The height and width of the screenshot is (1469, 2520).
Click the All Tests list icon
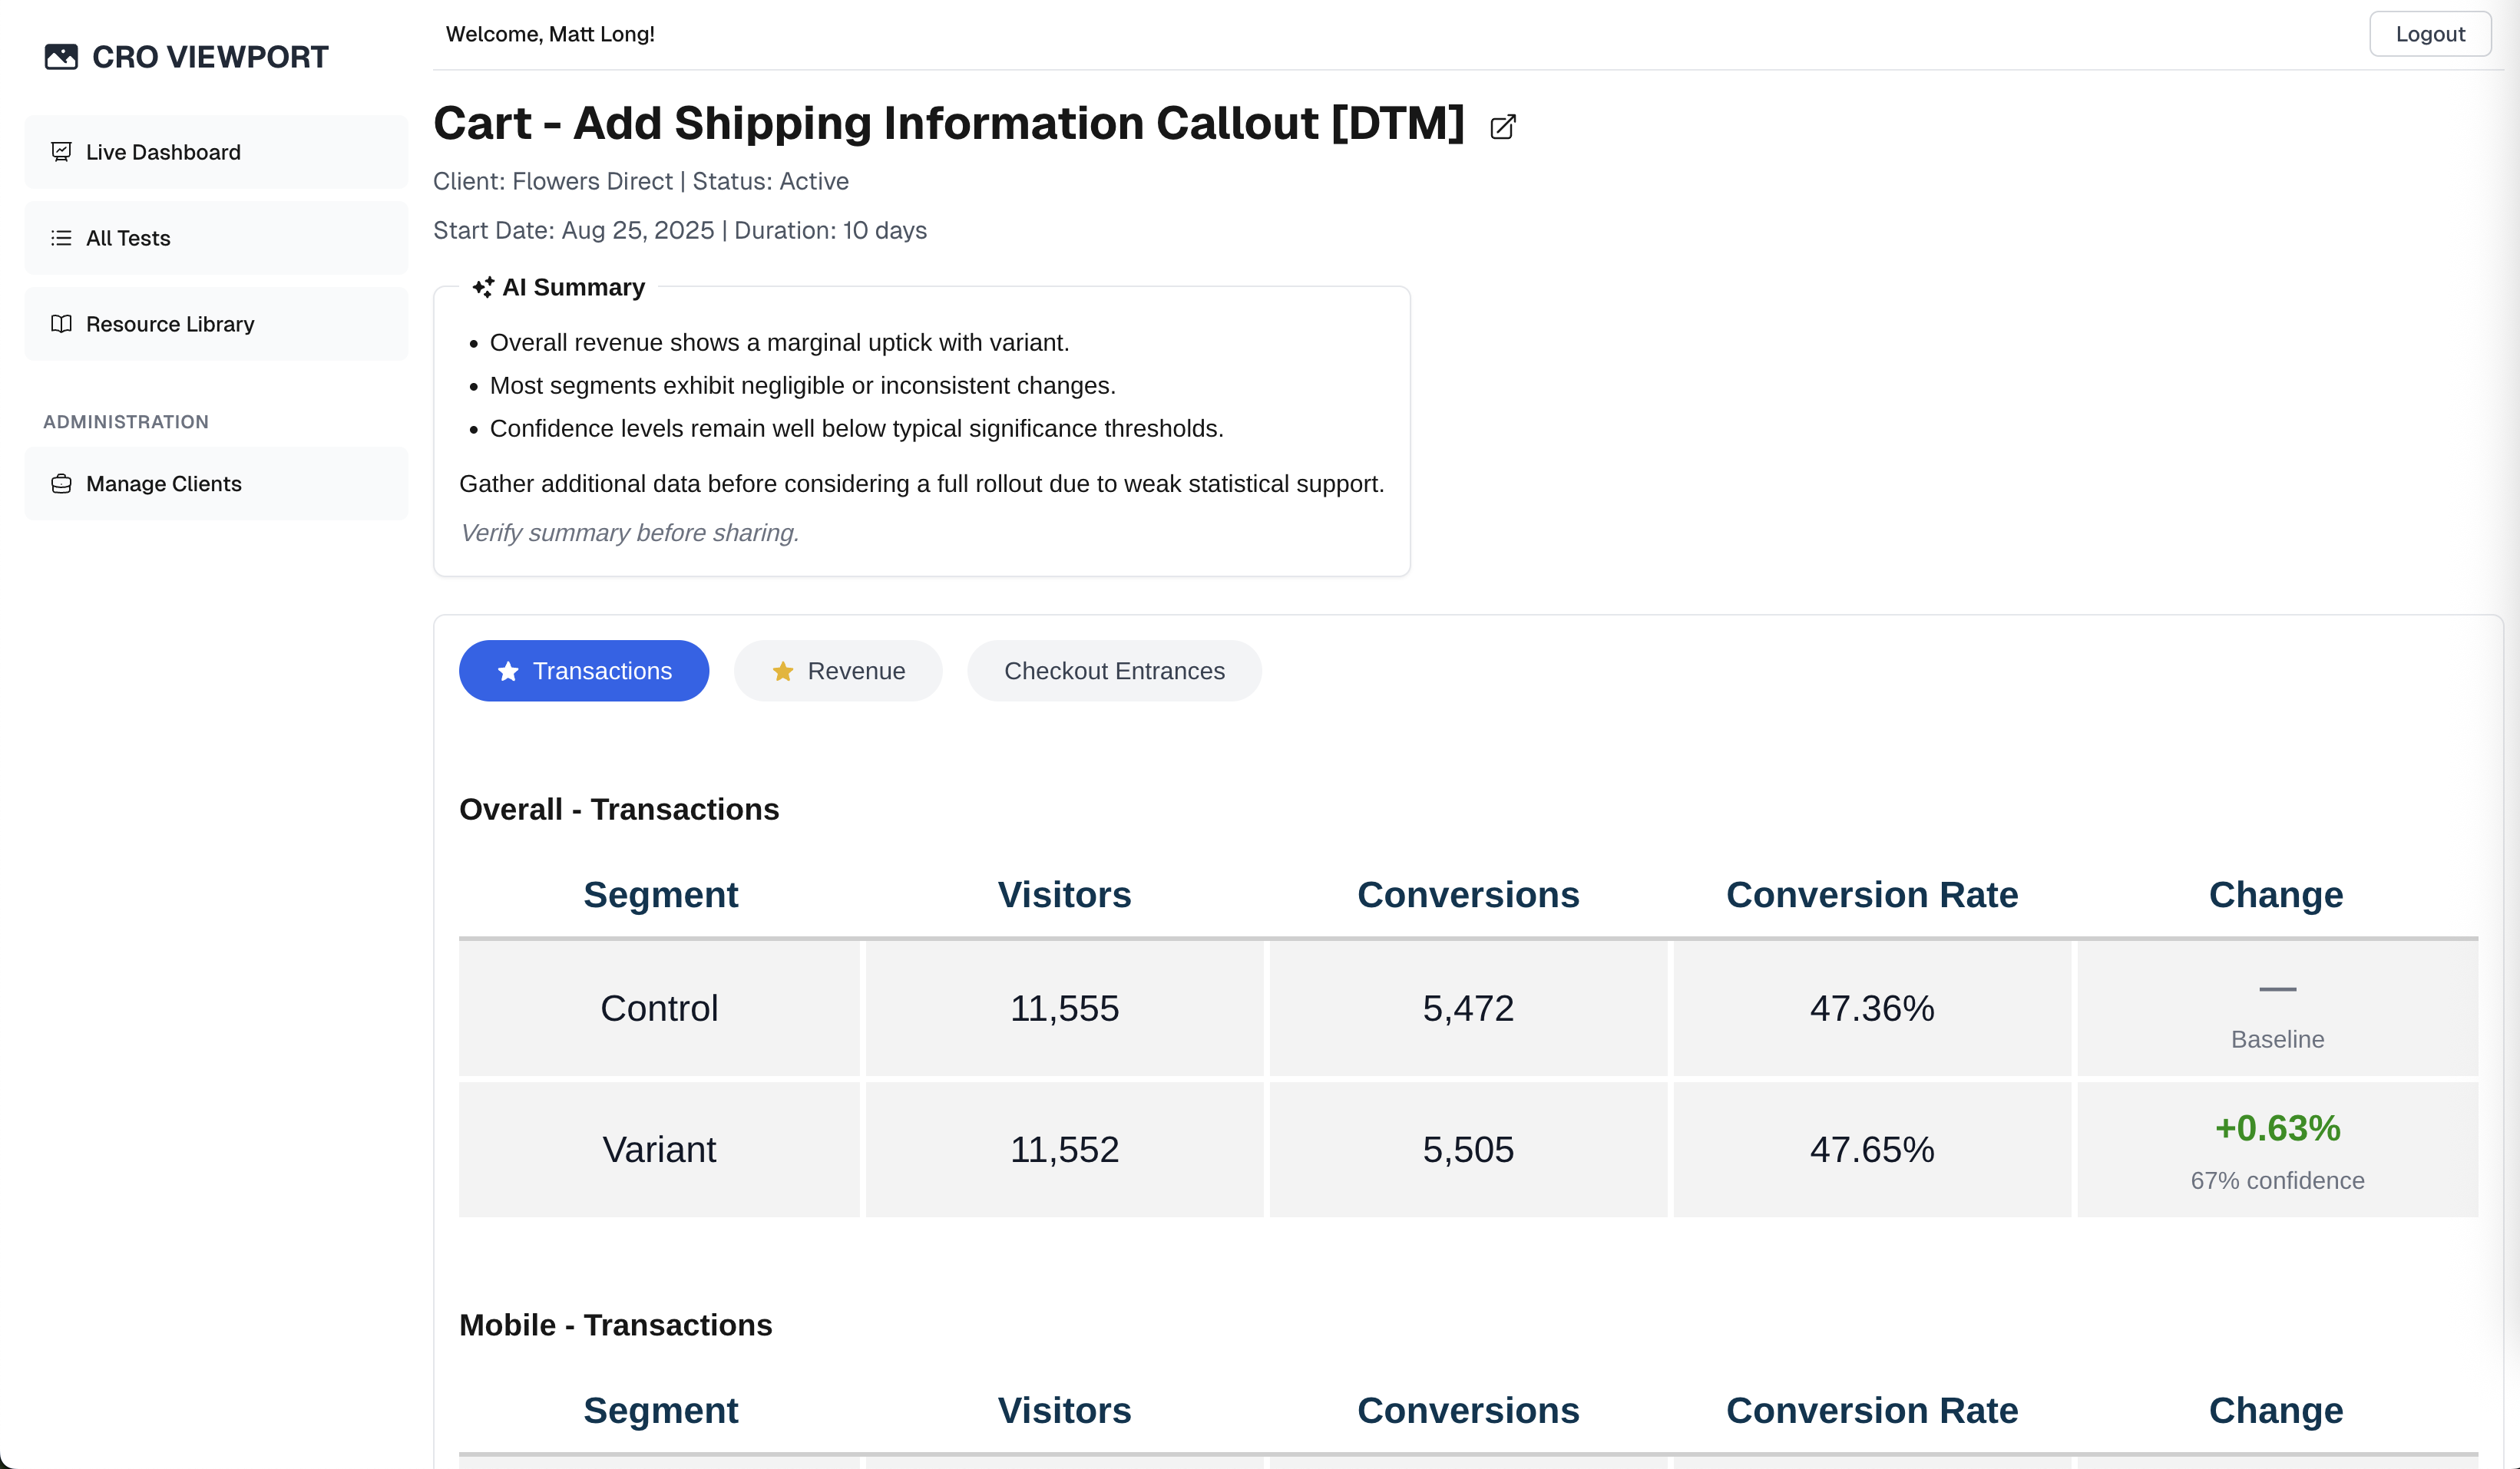coord(61,238)
